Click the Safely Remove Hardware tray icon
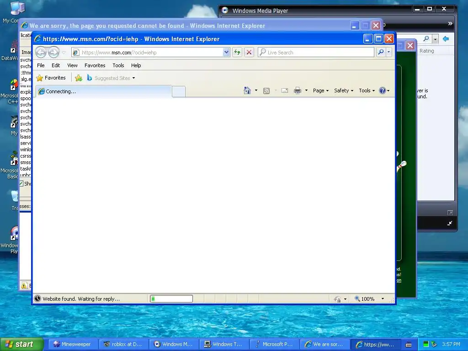Screen dimensions: 468x351 click(434, 344)
